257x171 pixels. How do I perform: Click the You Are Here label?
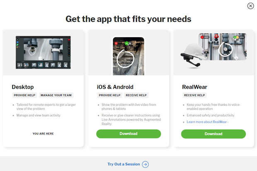(x=43, y=134)
